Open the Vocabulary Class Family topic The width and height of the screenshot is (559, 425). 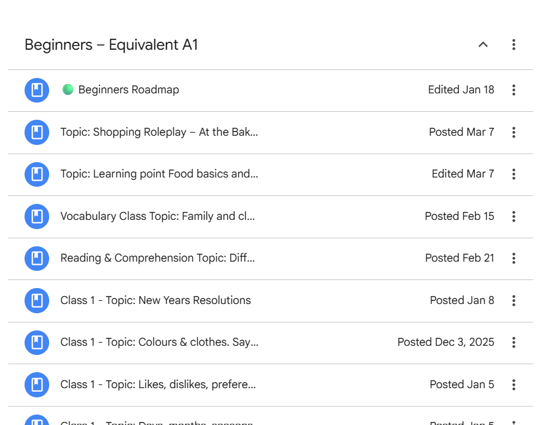point(157,216)
